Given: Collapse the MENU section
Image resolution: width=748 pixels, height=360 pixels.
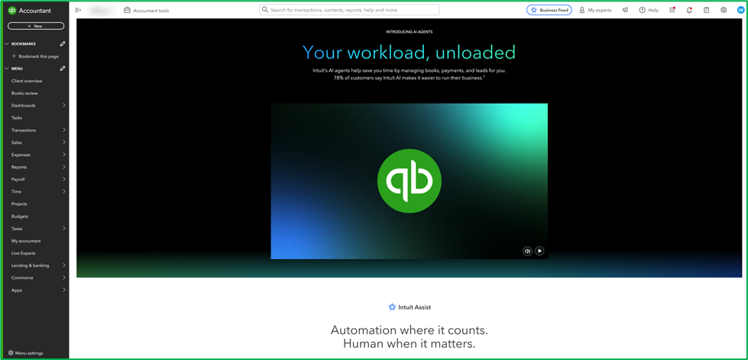Looking at the screenshot, I should click(7, 69).
